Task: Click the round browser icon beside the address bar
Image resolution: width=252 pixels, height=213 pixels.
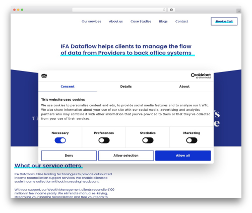Action: coord(171,10)
